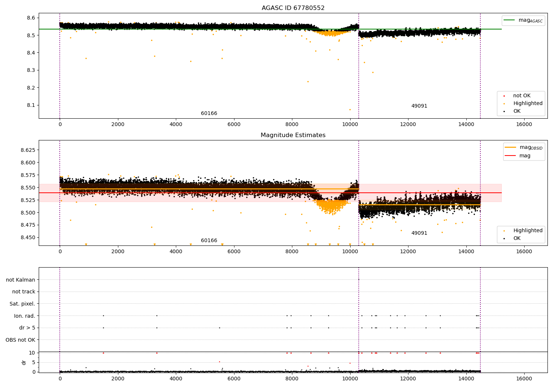Click the 'Highlighted' legend entry in top plot
553x387 pixels.
click(x=528, y=104)
